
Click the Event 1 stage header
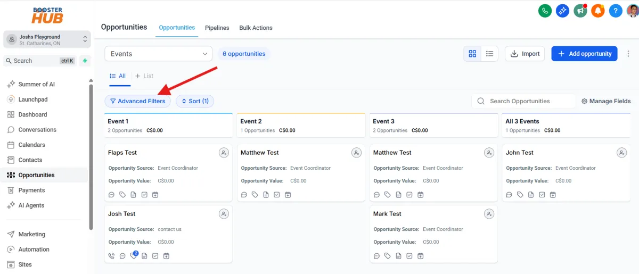click(168, 126)
